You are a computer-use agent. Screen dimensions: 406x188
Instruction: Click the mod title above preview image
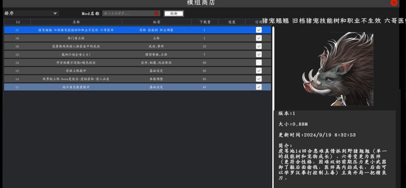point(334,21)
